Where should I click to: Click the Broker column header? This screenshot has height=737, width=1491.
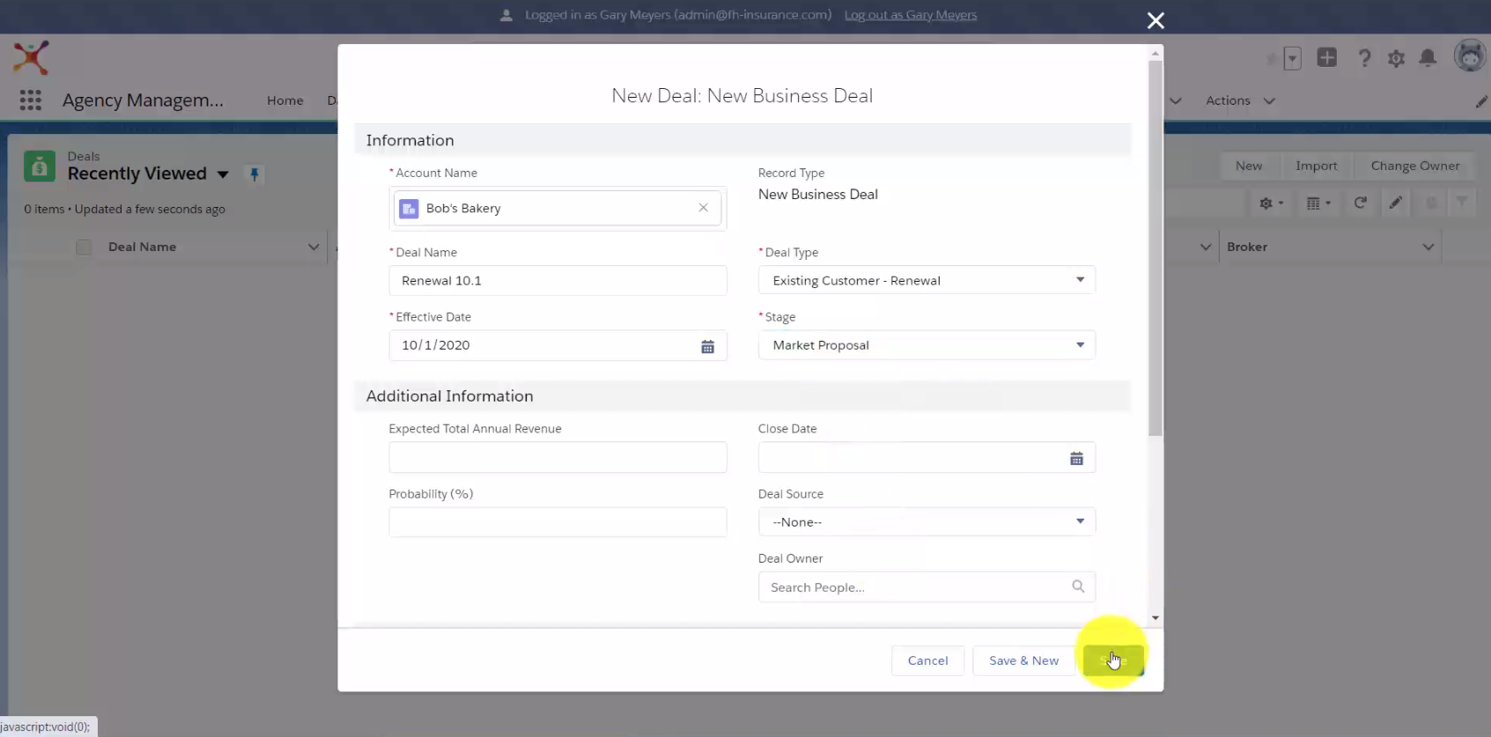tap(1247, 247)
